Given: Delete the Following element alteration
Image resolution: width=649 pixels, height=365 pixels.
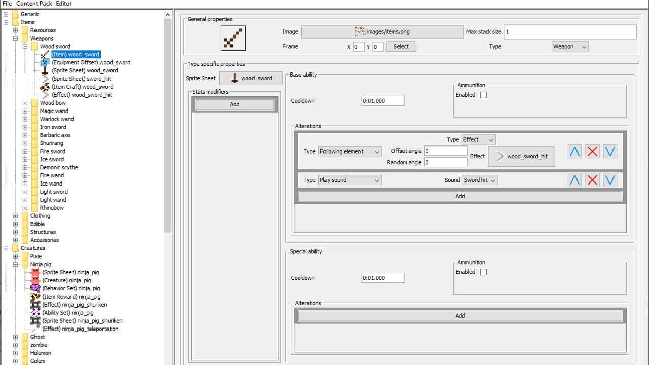Looking at the screenshot, I should [x=592, y=151].
